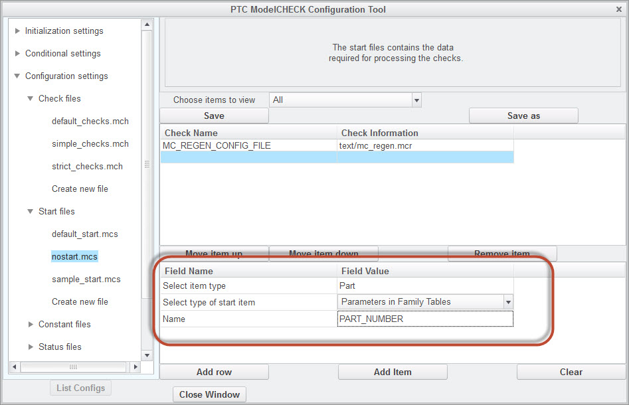Image resolution: width=629 pixels, height=405 pixels.
Task: Click the Save button
Action: click(215, 116)
